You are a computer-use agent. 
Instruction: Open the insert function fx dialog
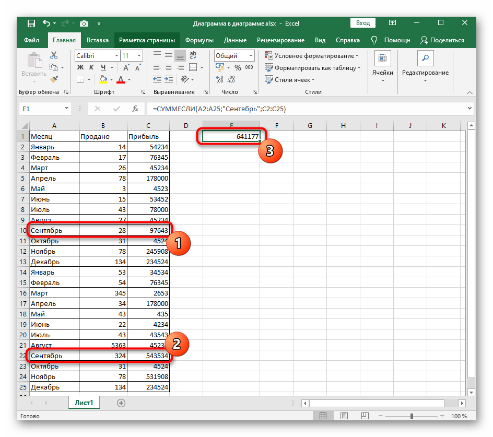point(135,109)
